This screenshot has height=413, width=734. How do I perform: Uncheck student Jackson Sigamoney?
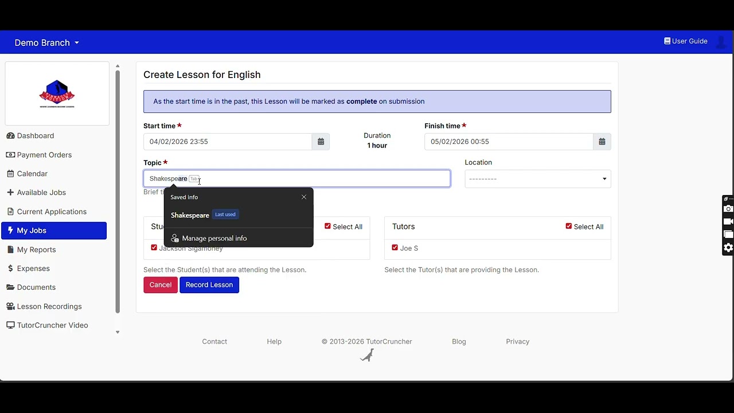click(x=154, y=248)
